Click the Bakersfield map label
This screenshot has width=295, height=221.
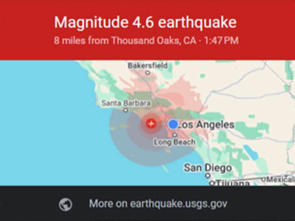tap(147, 66)
